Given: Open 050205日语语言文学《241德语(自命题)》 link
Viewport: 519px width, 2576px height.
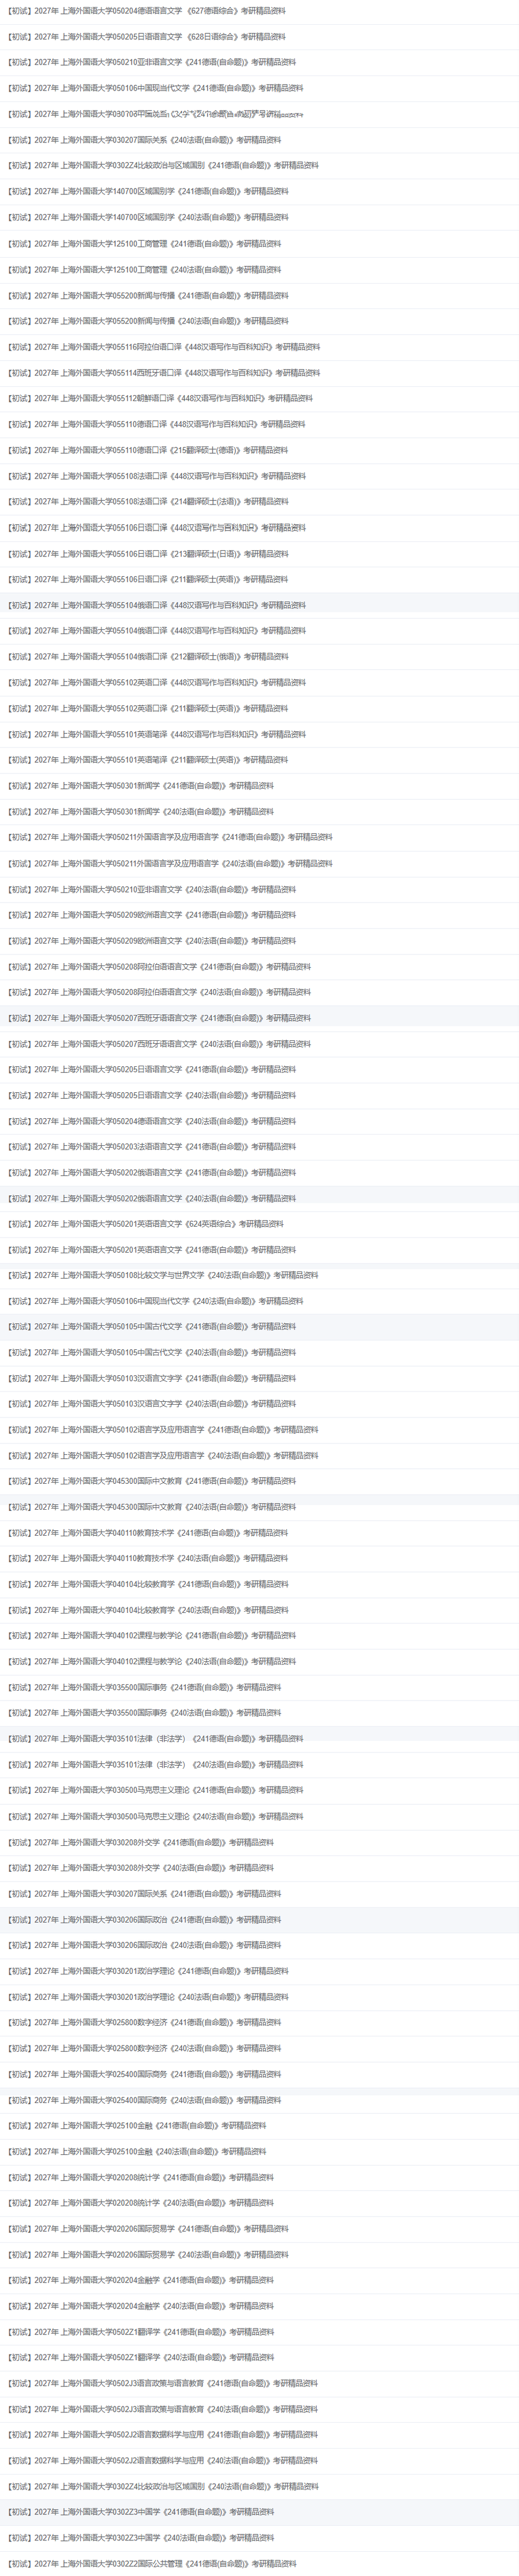Looking at the screenshot, I should click(x=152, y=1070).
